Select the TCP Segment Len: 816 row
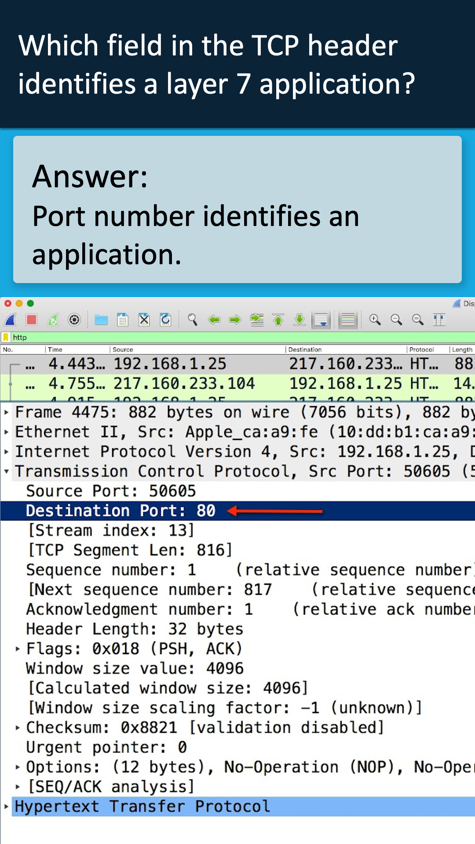The image size is (475, 844). click(x=237, y=550)
